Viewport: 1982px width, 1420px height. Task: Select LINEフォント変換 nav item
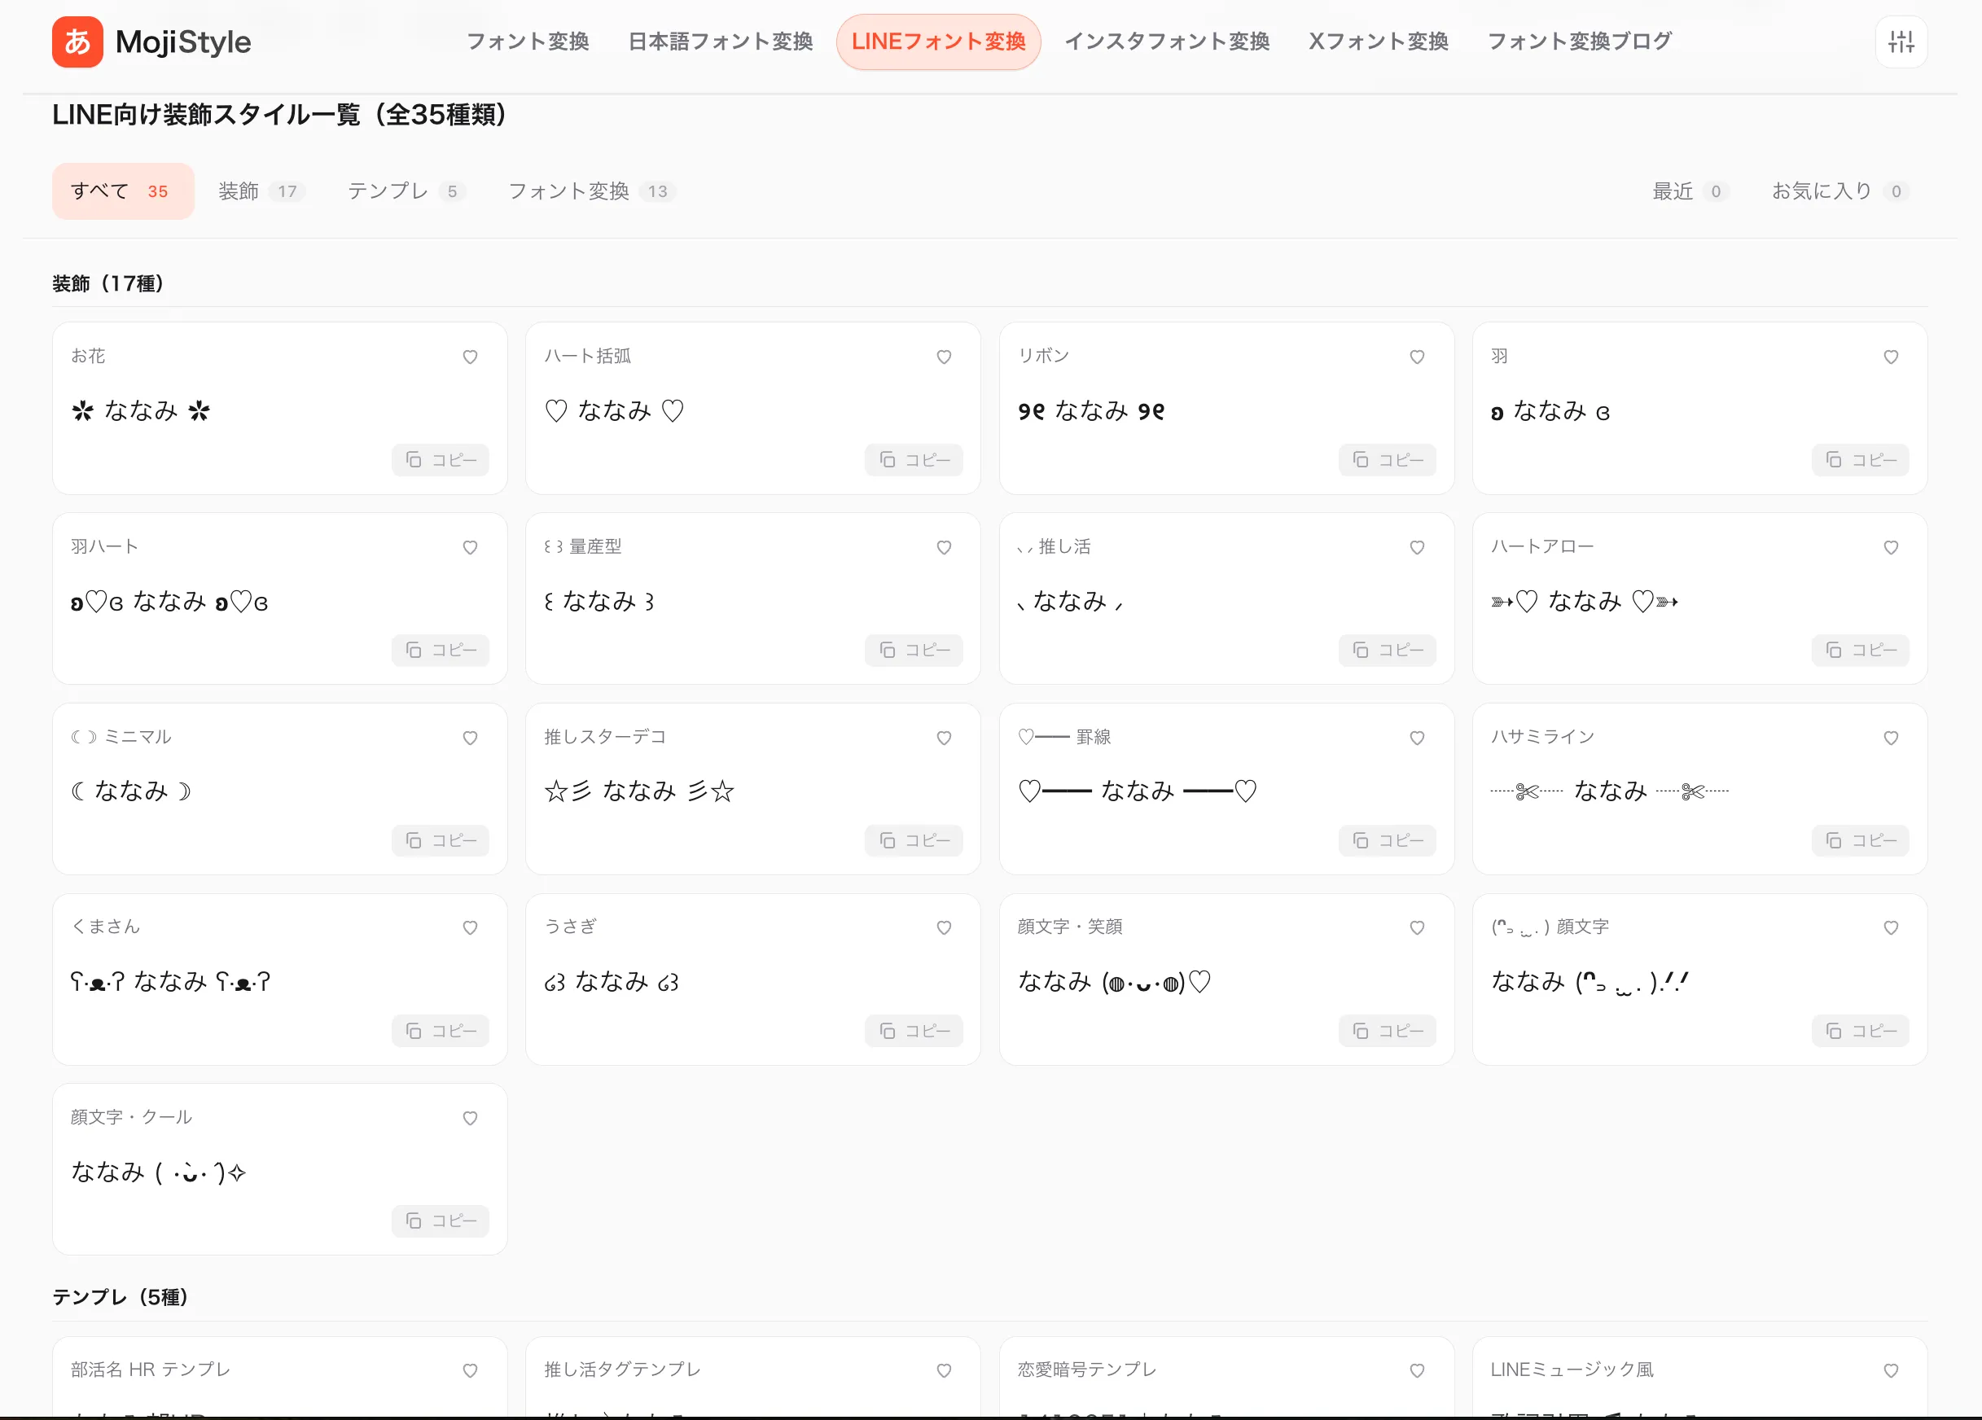click(939, 41)
